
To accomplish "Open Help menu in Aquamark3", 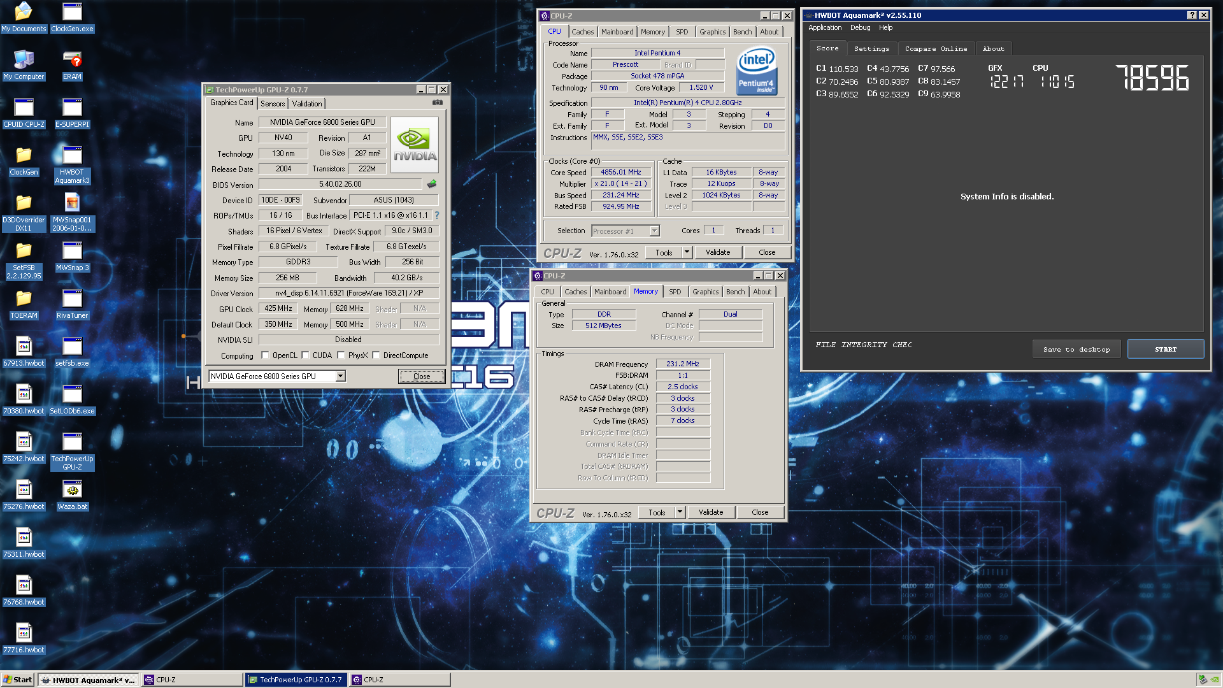I will [x=885, y=27].
